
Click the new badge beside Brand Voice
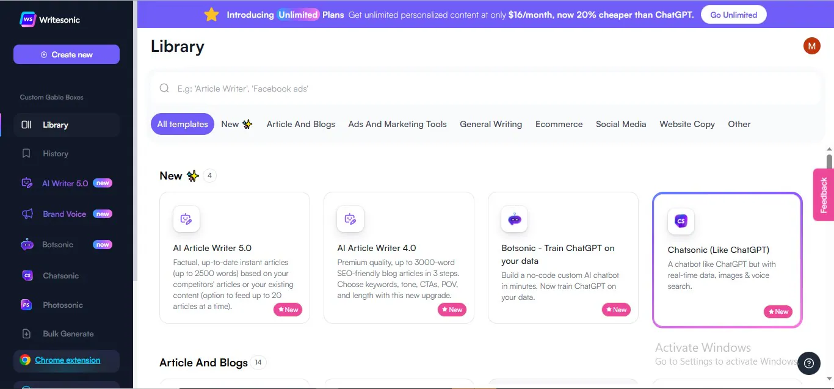[103, 214]
